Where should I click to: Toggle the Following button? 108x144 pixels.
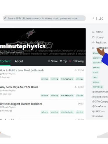[76, 61]
